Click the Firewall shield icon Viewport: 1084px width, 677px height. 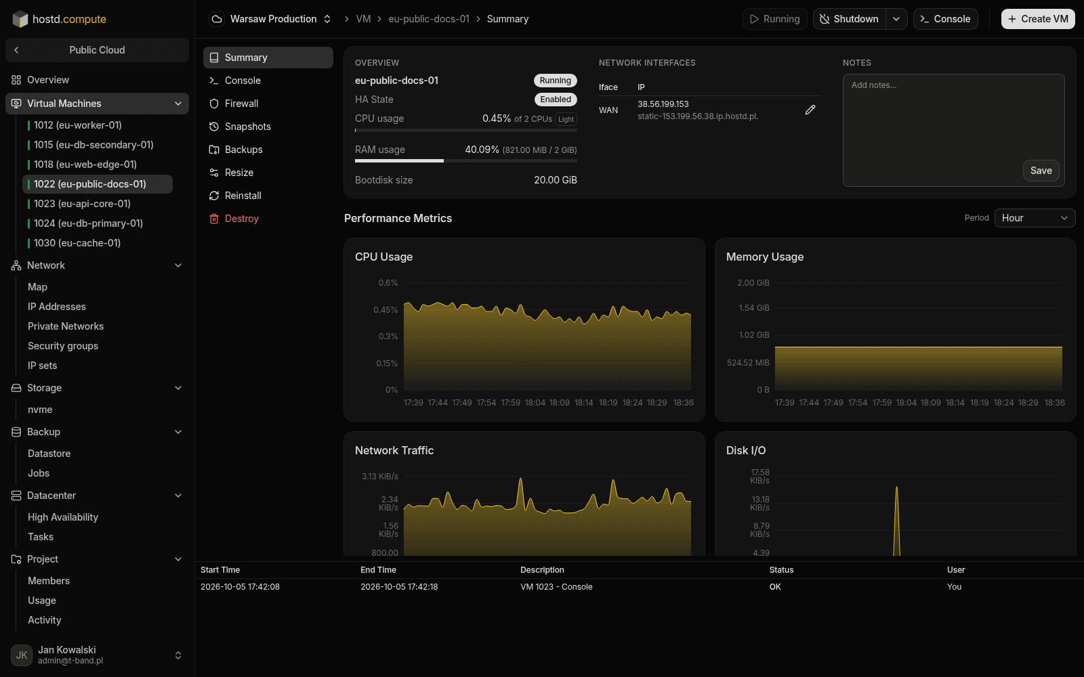coord(214,104)
